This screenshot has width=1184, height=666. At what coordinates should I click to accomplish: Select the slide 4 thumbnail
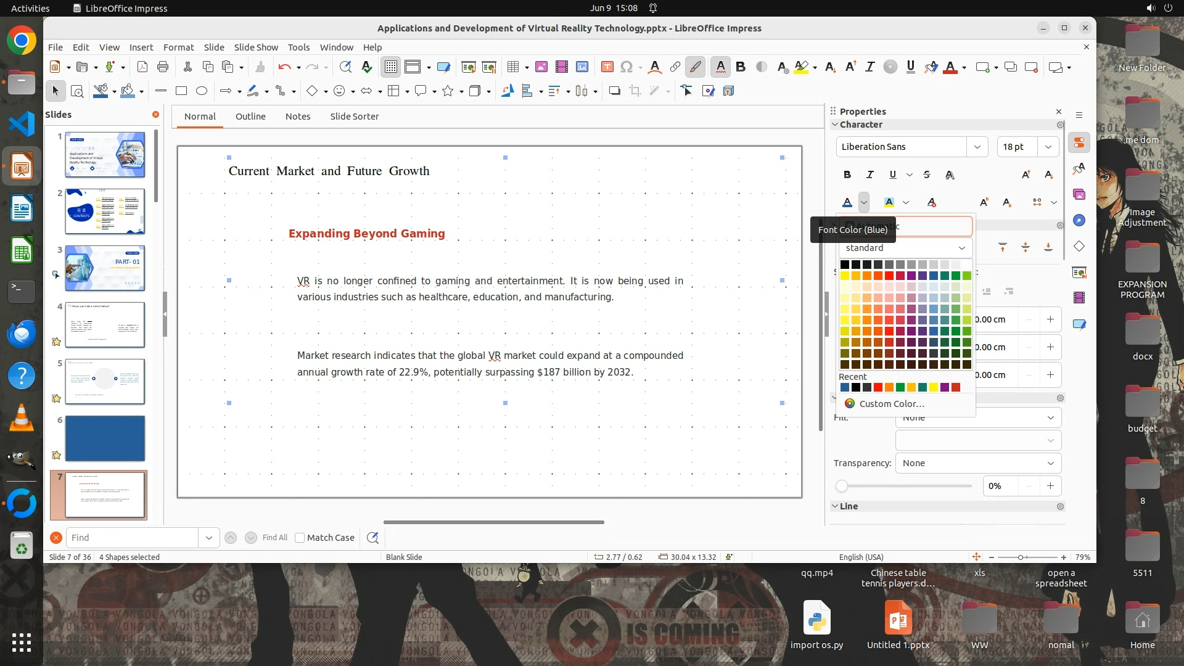(105, 324)
